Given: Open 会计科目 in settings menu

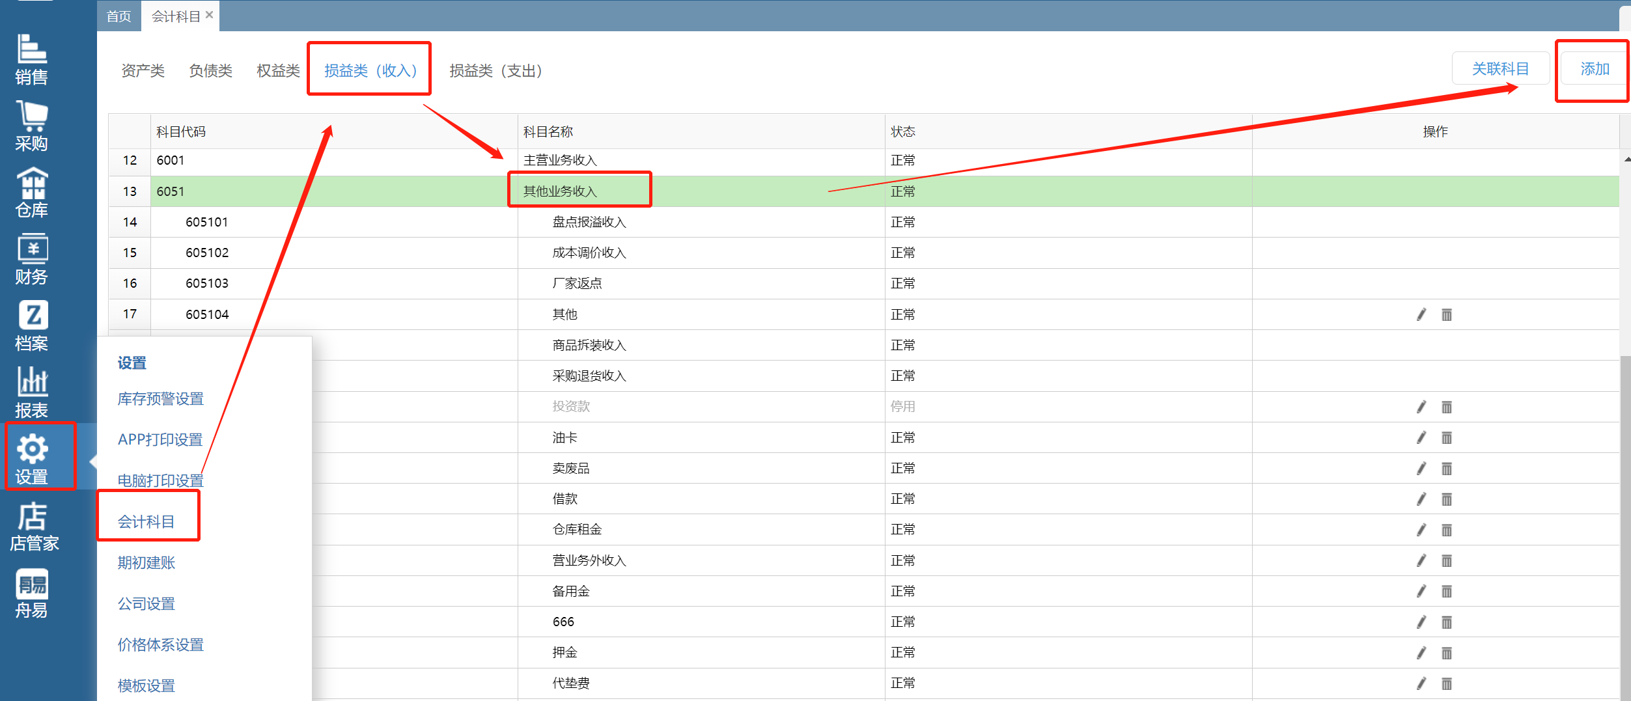Looking at the screenshot, I should tap(146, 522).
